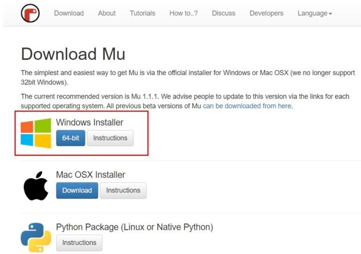
Task: Go to the About page
Action: (x=107, y=13)
